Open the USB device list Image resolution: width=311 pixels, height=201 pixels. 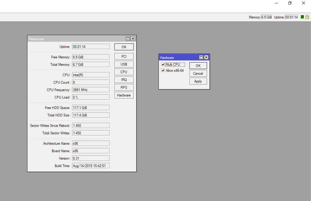point(124,64)
